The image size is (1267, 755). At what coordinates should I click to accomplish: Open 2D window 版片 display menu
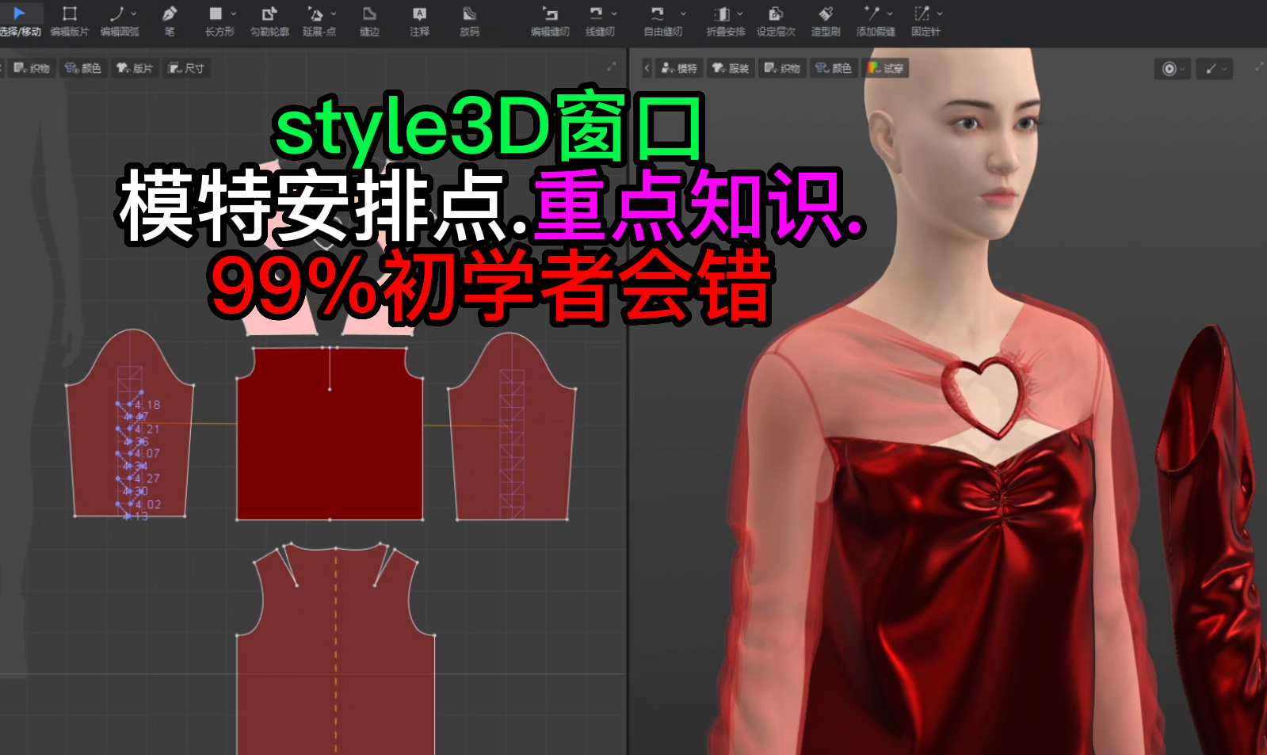tap(135, 68)
